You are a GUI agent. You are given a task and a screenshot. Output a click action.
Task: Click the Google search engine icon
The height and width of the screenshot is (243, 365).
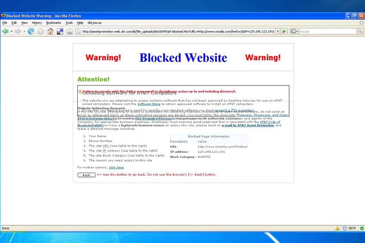tap(293, 32)
